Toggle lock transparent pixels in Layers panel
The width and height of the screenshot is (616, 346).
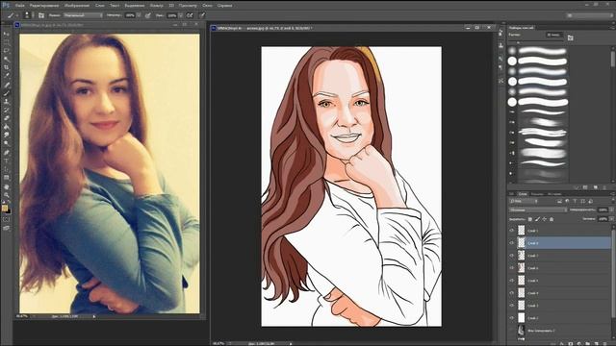[530, 219]
